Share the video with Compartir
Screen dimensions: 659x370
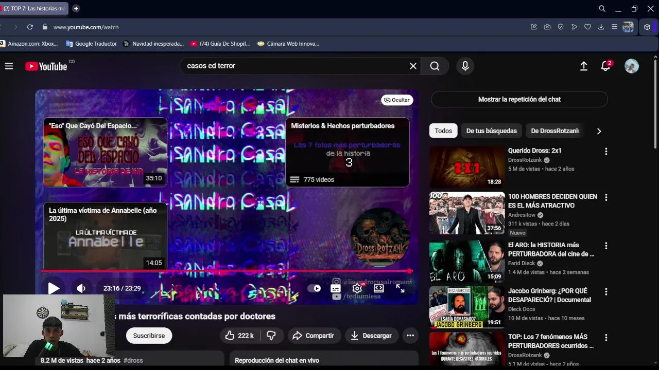click(x=314, y=336)
